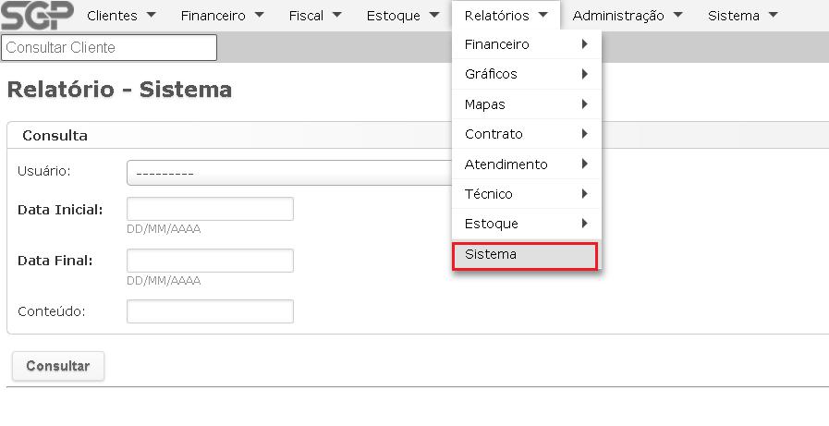Viewport: 829px width, 426px height.
Task: Expand the Estoque top menu
Action: coord(402,16)
